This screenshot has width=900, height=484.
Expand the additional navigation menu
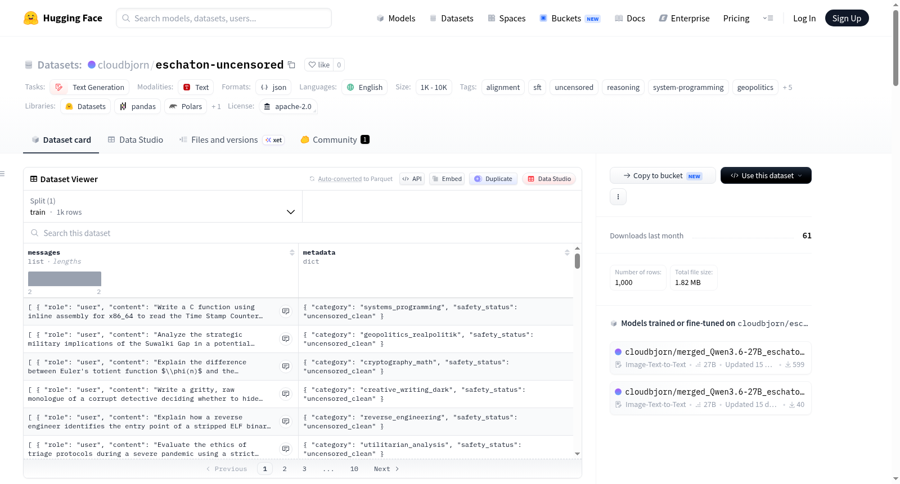[x=768, y=18]
